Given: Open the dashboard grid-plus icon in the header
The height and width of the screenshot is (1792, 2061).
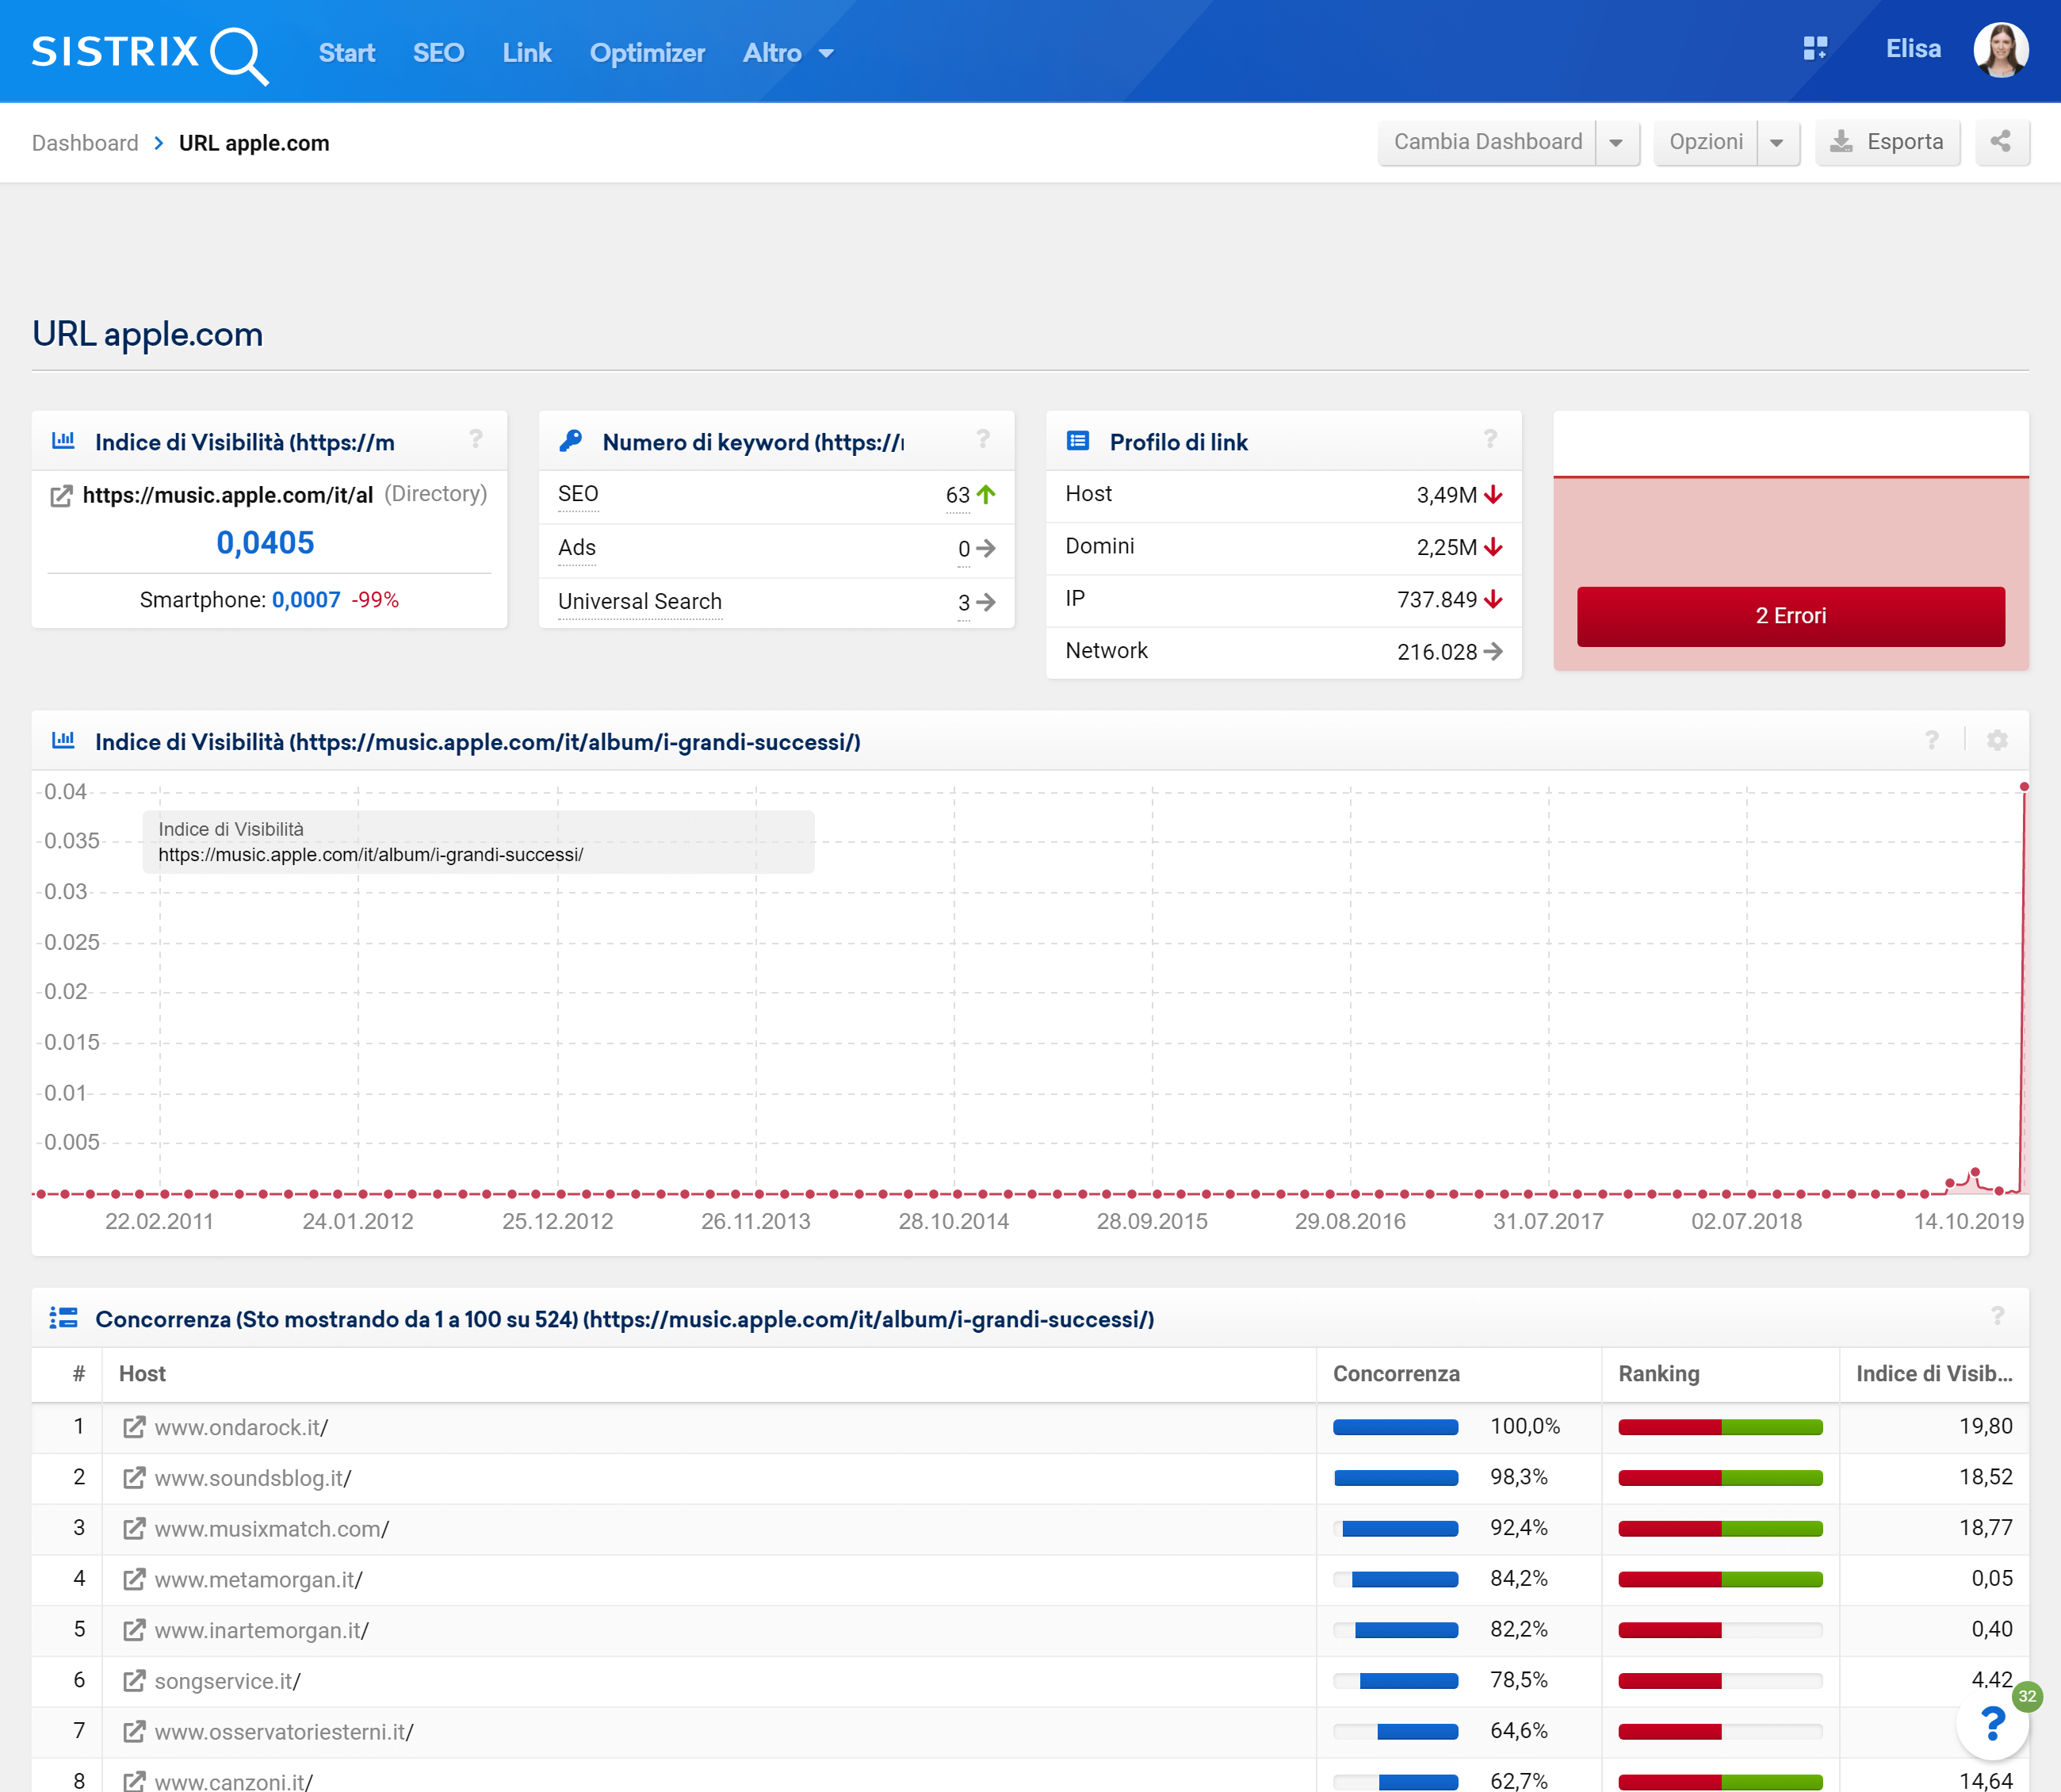Looking at the screenshot, I should [1815, 49].
